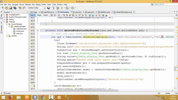Open the Files side panel
Image resolution: width=178 pixels, height=100 pixels.
(1, 16)
